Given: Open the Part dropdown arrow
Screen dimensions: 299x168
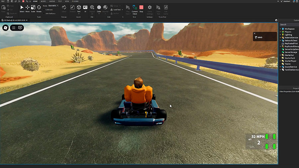Looking at the screenshot, I should coord(79,14).
